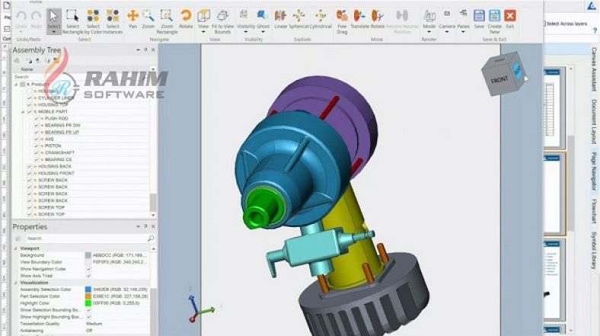Pick the Select by Color tool

93,21
